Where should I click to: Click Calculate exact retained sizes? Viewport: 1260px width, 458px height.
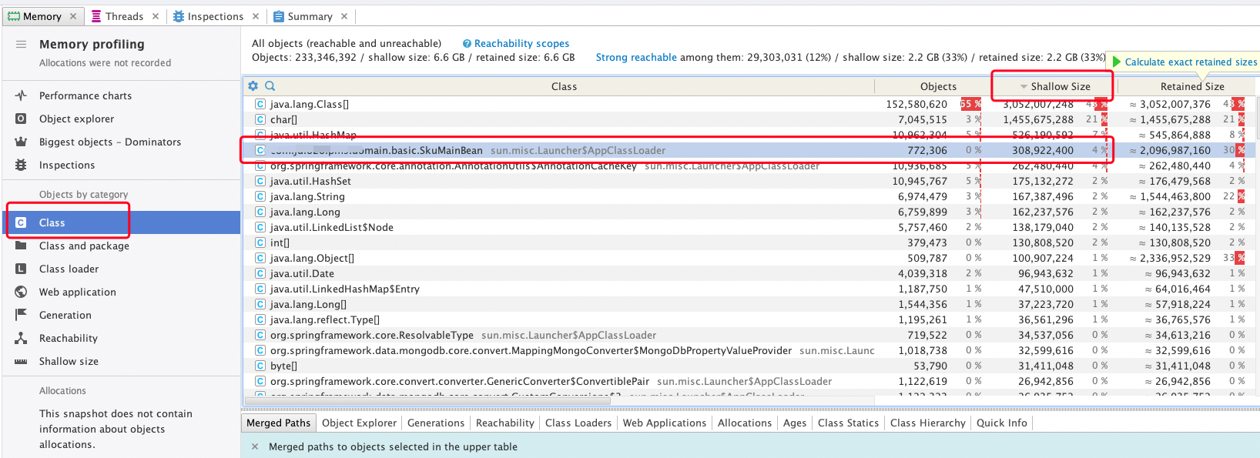(x=1190, y=62)
